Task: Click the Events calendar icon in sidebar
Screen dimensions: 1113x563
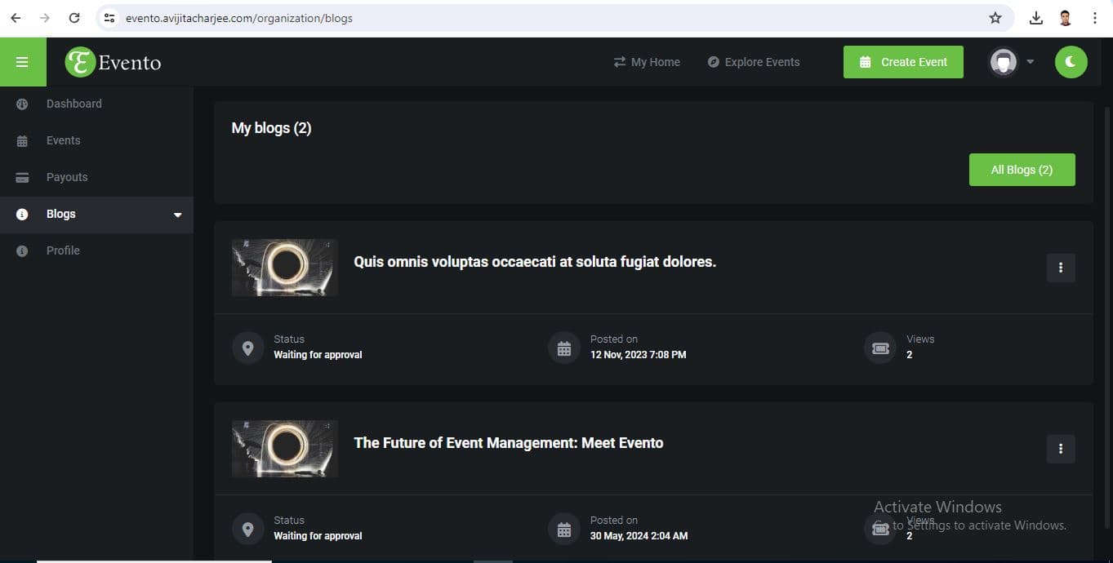Action: click(22, 140)
